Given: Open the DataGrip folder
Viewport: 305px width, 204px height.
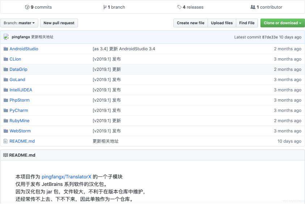Looking at the screenshot, I should point(18,69).
